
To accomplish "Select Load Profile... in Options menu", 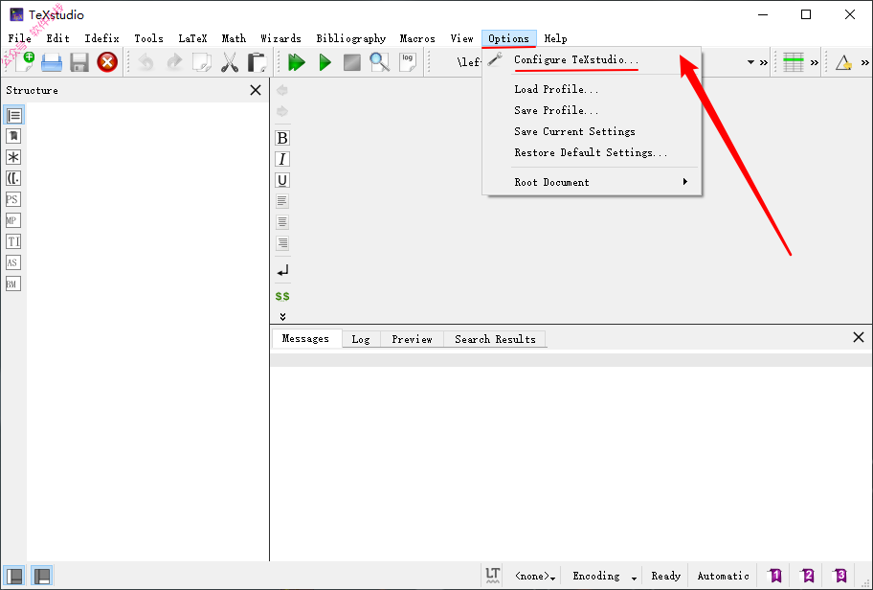I will tap(592, 89).
